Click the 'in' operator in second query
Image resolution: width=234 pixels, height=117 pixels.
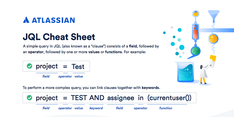point(141,98)
